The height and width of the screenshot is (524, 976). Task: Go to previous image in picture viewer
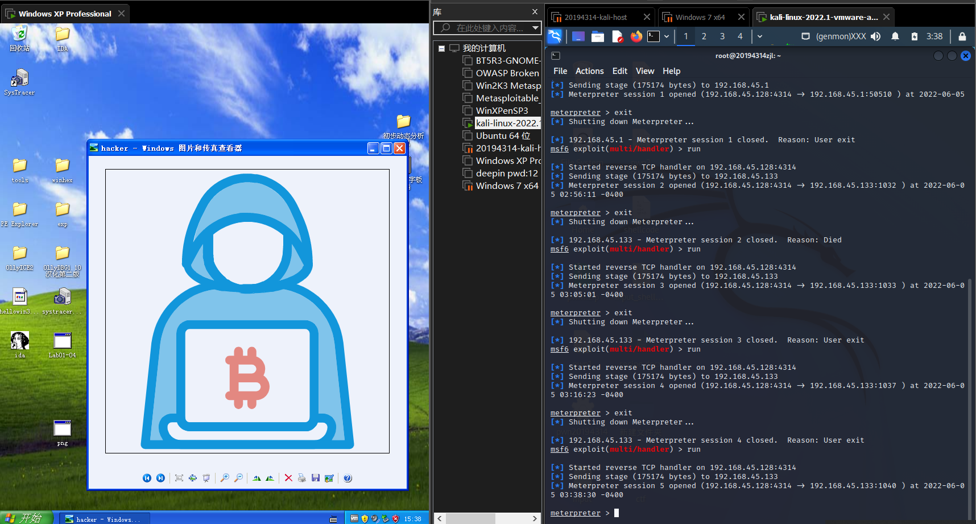point(147,478)
